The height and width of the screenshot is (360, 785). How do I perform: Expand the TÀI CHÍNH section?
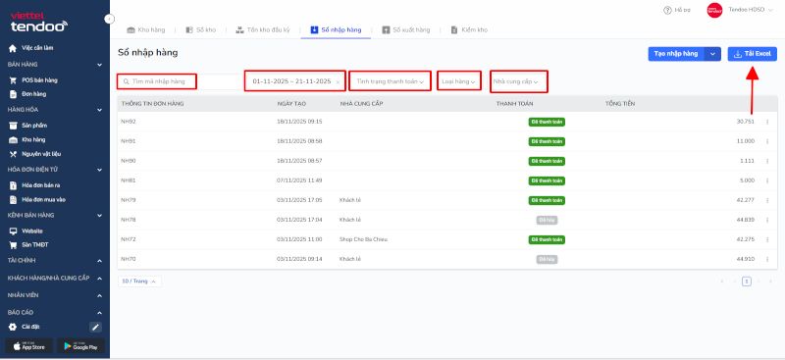tap(100, 261)
